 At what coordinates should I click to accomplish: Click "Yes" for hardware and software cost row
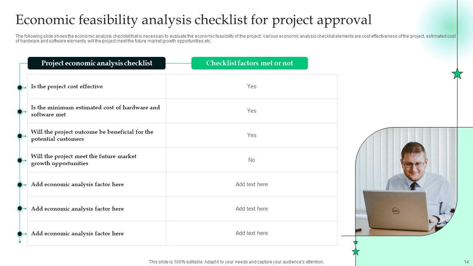pos(252,111)
